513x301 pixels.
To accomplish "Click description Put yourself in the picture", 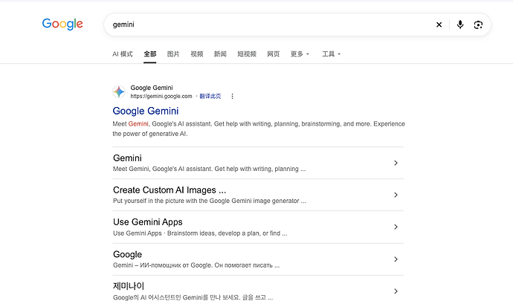I will click(x=210, y=201).
